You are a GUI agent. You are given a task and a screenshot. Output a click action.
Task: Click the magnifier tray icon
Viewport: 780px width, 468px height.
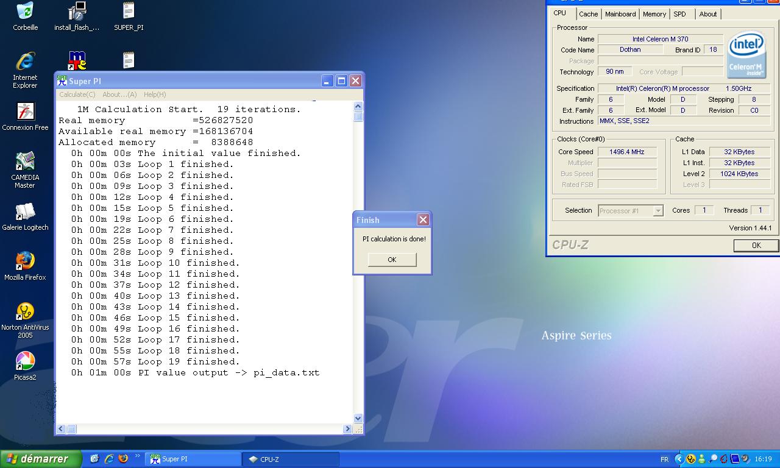(x=713, y=459)
